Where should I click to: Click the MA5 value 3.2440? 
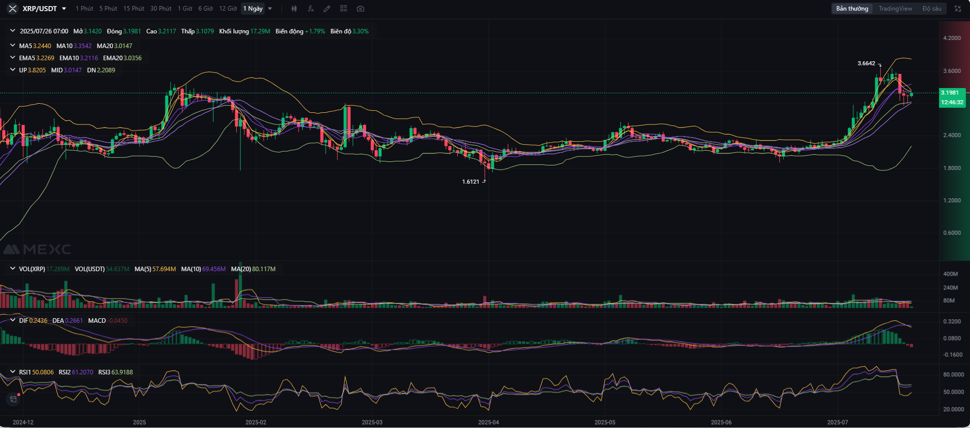point(42,46)
